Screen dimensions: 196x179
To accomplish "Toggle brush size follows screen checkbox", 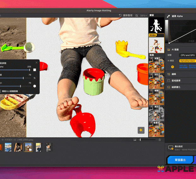I will [x=1, y=91].
